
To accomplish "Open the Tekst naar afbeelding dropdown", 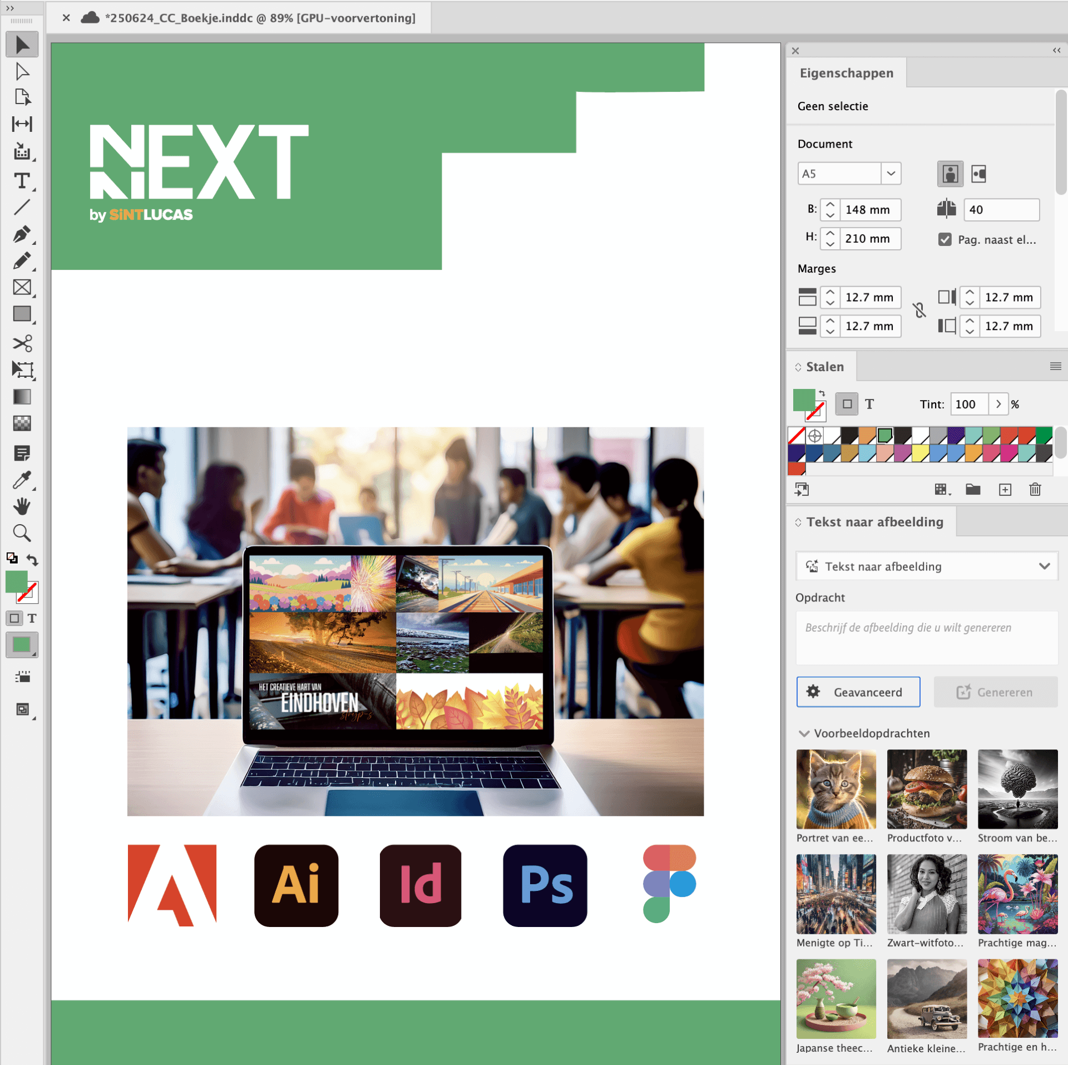I will (927, 566).
